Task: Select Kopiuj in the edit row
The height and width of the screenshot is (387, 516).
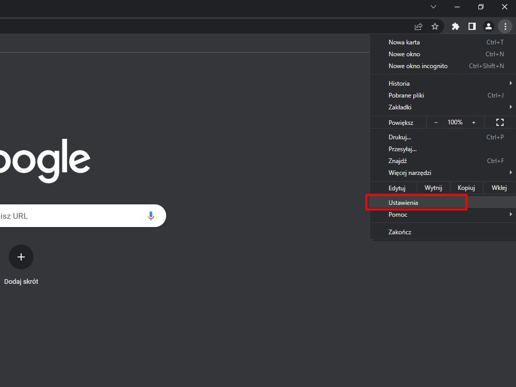Action: point(466,187)
